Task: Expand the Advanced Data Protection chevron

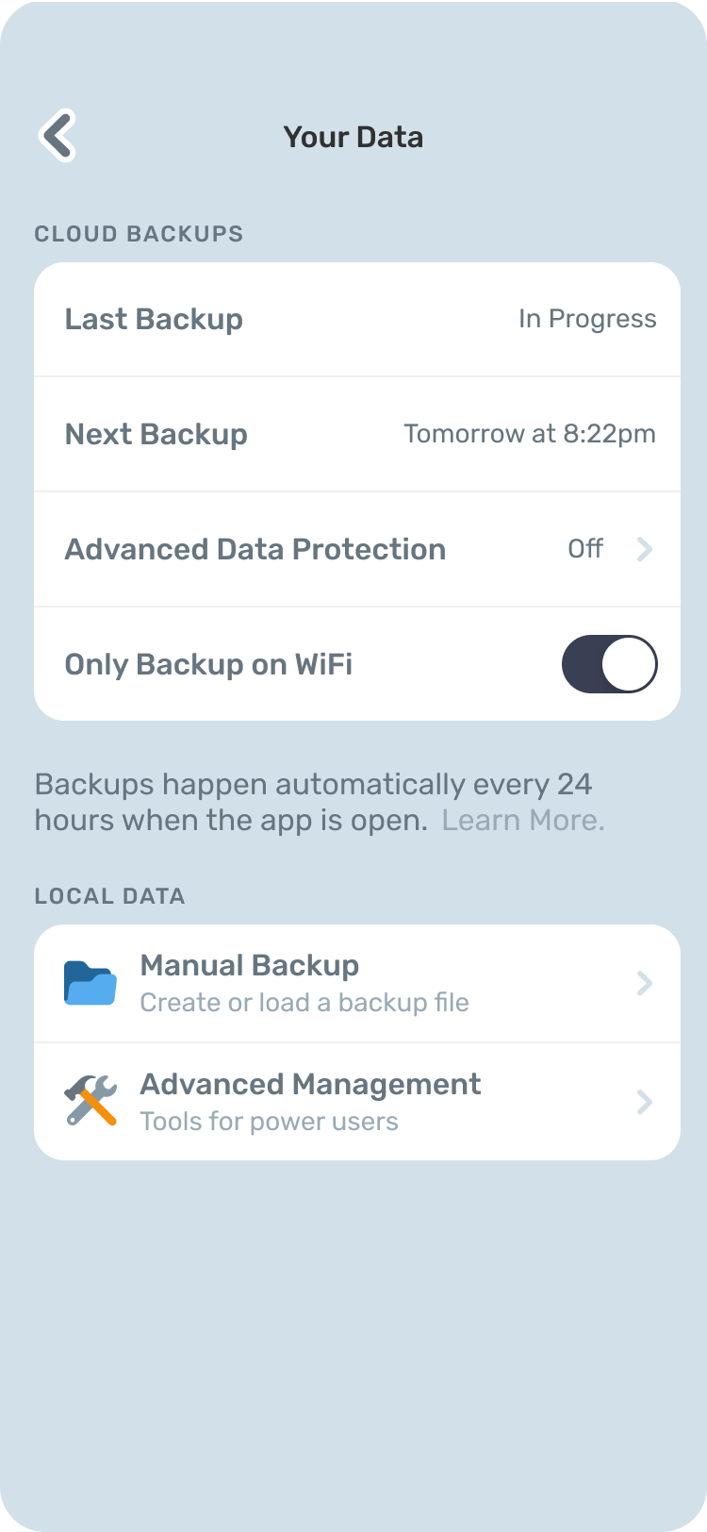Action: (x=645, y=549)
